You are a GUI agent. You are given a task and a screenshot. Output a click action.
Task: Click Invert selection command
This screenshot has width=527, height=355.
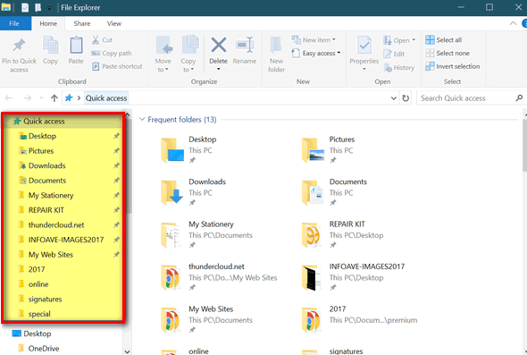coord(452,66)
